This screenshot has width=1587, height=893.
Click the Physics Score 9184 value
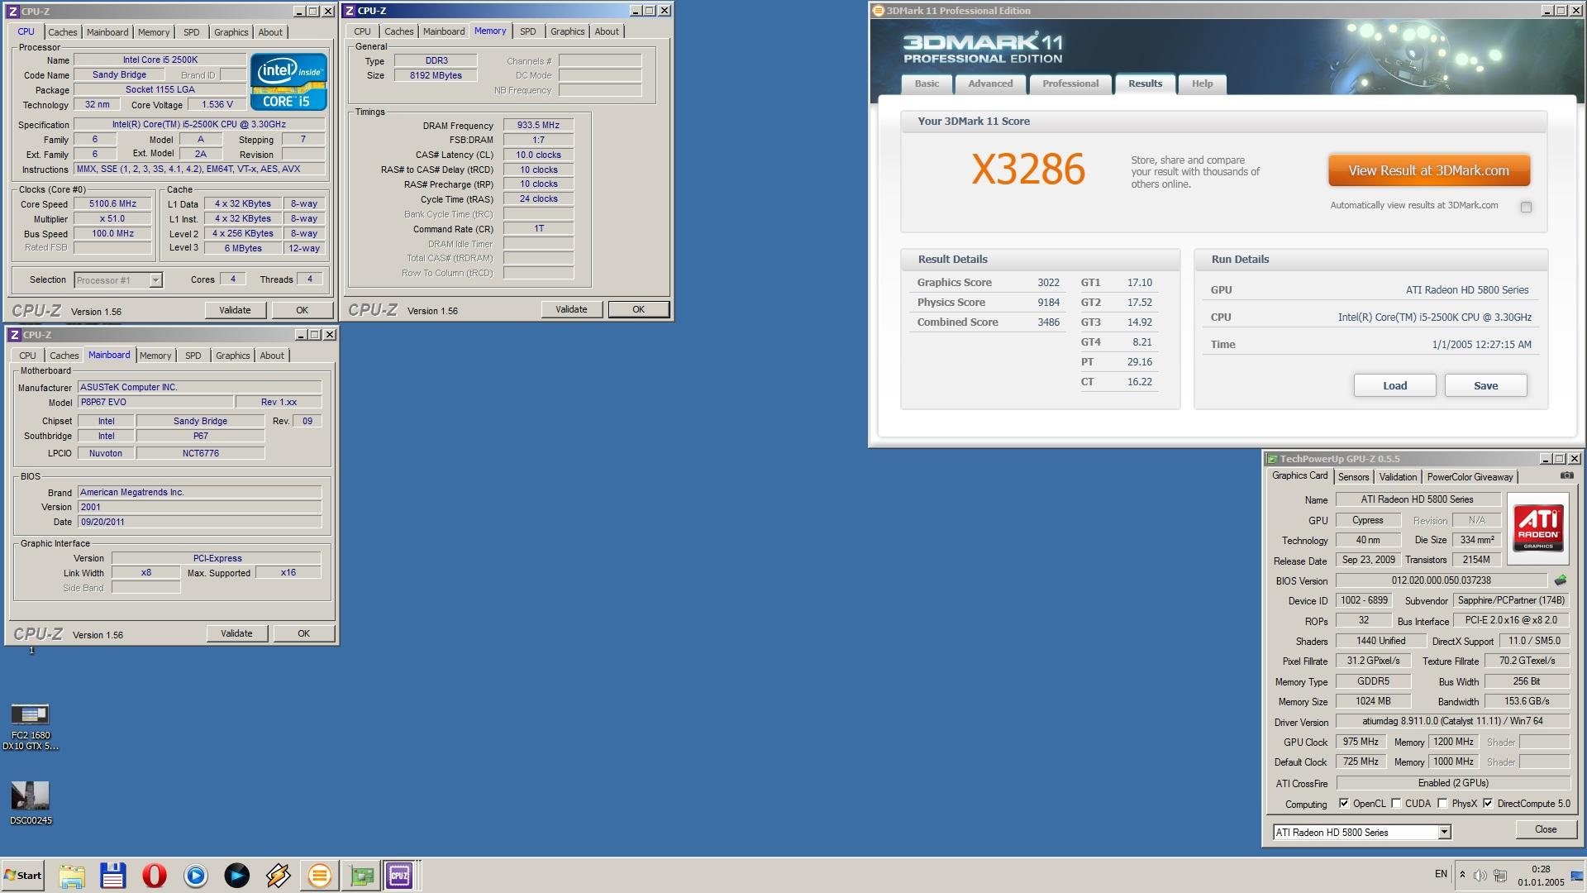coord(1048,303)
